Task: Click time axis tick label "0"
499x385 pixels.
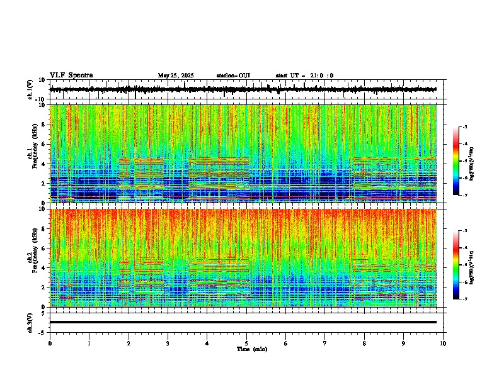Action: [50, 343]
